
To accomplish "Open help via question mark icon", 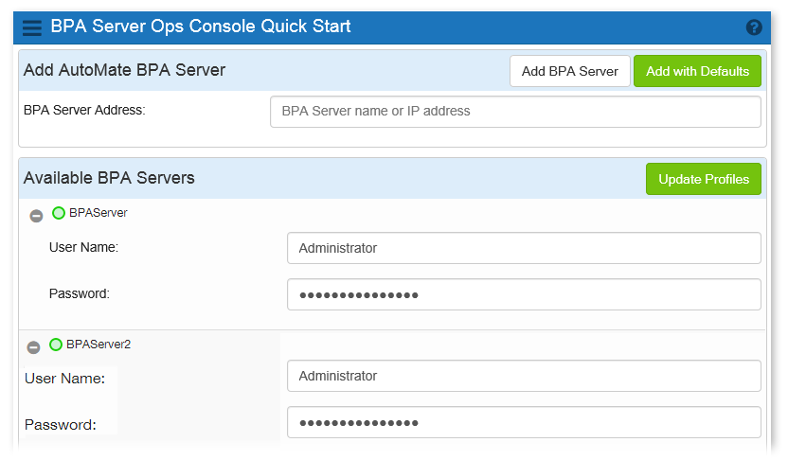I will point(754,27).
